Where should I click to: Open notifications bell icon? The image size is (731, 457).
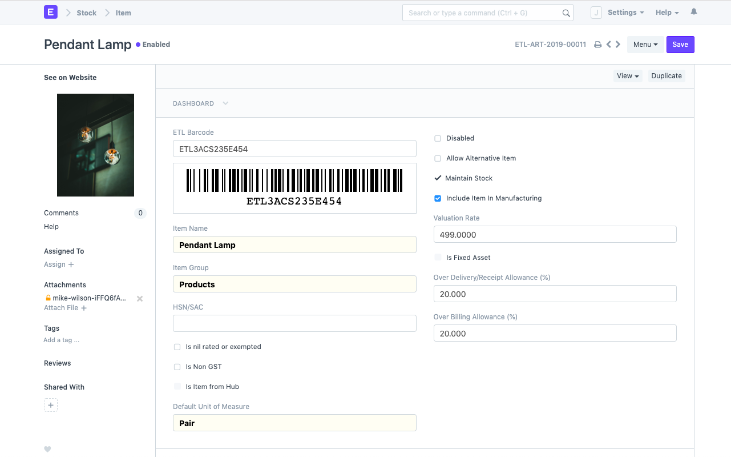[694, 12]
